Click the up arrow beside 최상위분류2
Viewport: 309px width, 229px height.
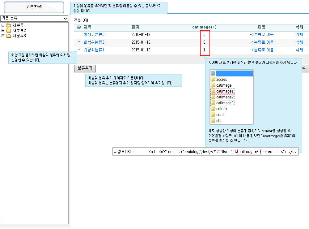tap(79, 42)
